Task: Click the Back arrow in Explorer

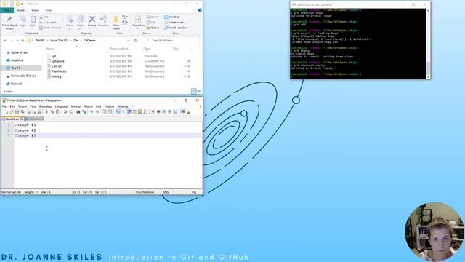Action: tap(5, 41)
